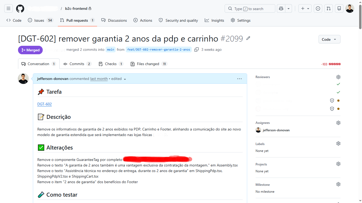362x203 pixels.
Task: Open the Assignees settings gear
Action: pos(338,123)
